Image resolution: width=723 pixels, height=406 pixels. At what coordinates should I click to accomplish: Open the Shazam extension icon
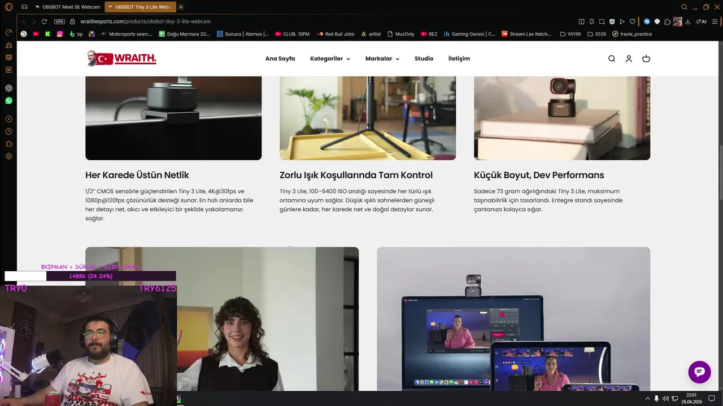(x=647, y=21)
